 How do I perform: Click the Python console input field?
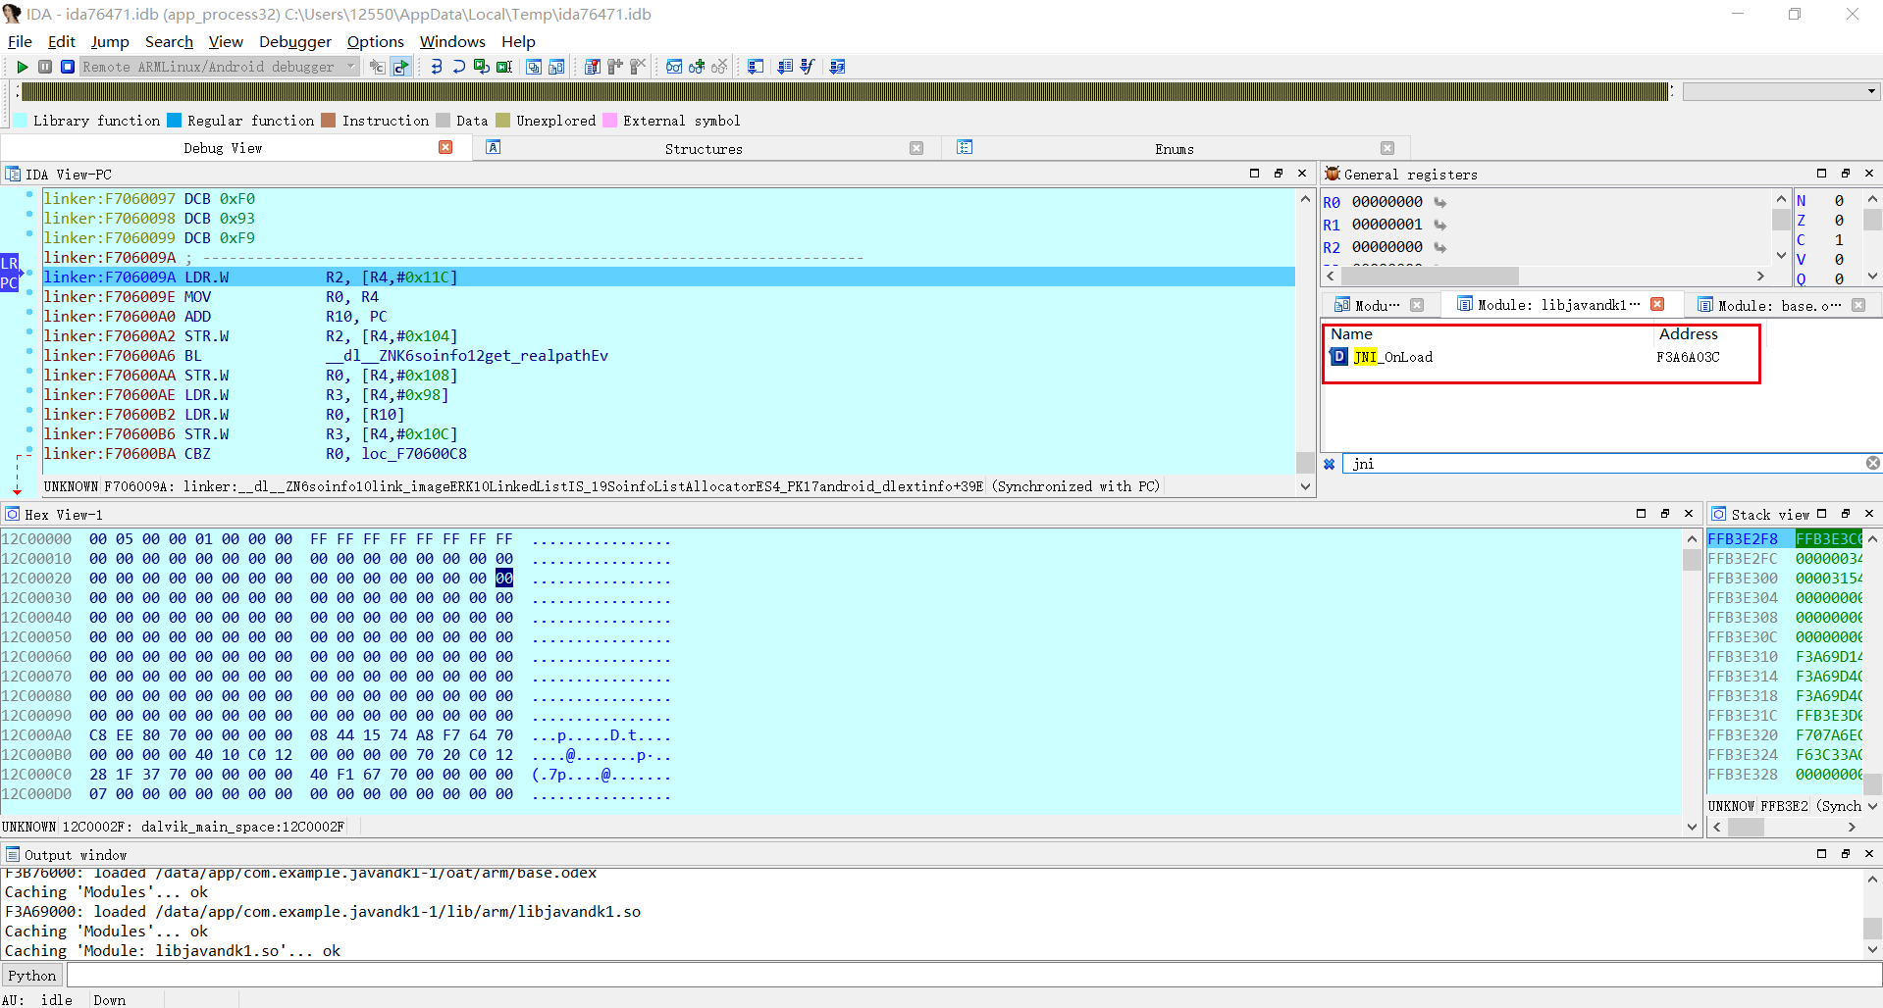(973, 976)
